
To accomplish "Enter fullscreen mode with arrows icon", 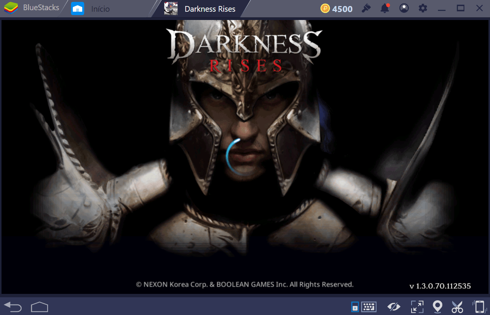I will [417, 307].
